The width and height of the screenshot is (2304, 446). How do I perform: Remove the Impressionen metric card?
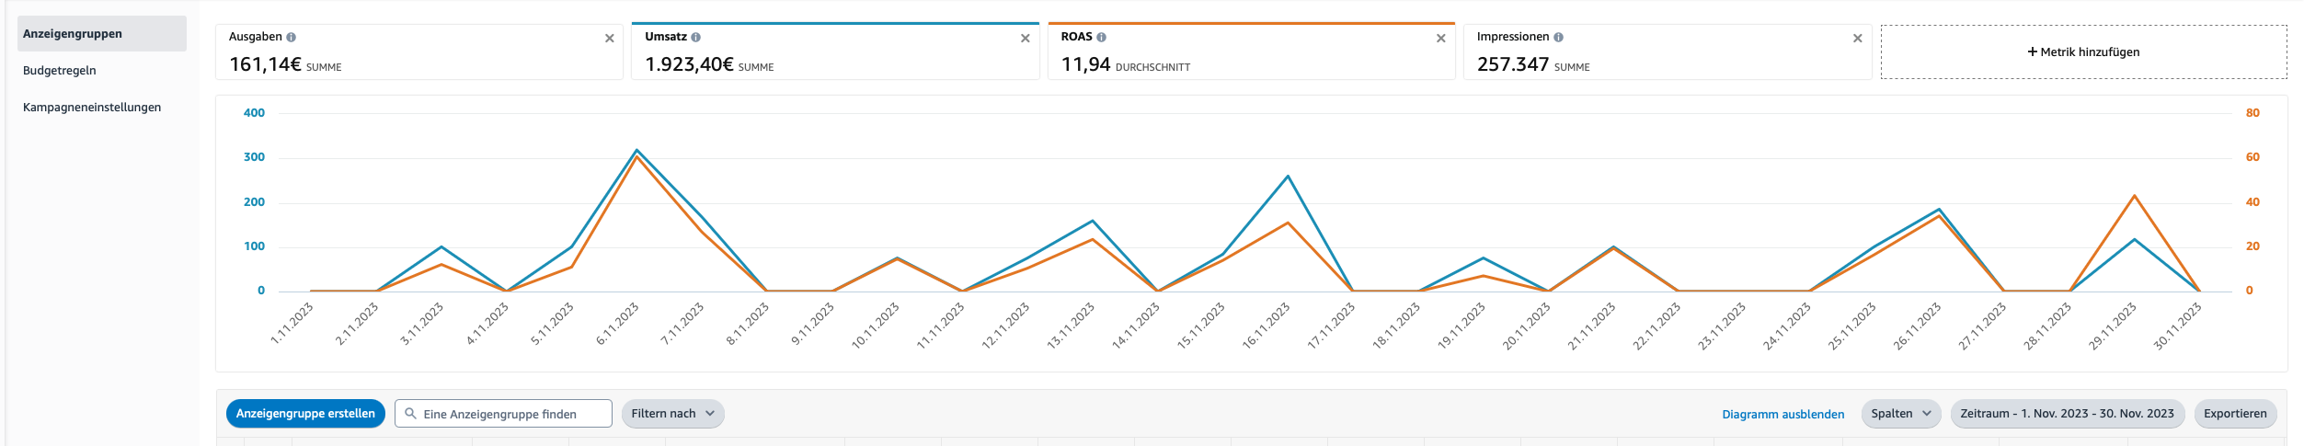pyautogui.click(x=1857, y=39)
